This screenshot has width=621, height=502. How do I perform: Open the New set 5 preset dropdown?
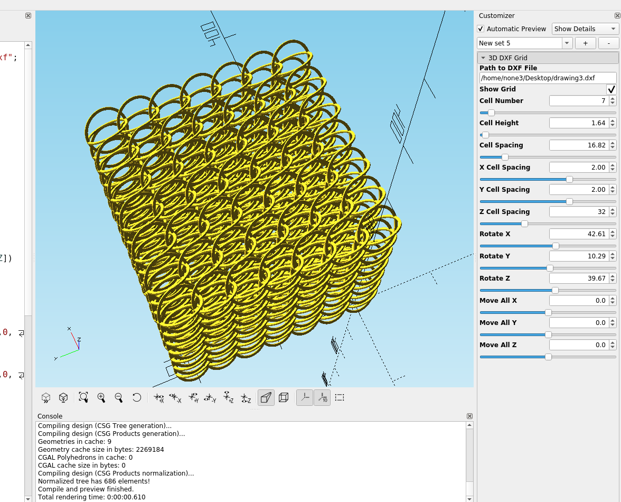point(567,43)
